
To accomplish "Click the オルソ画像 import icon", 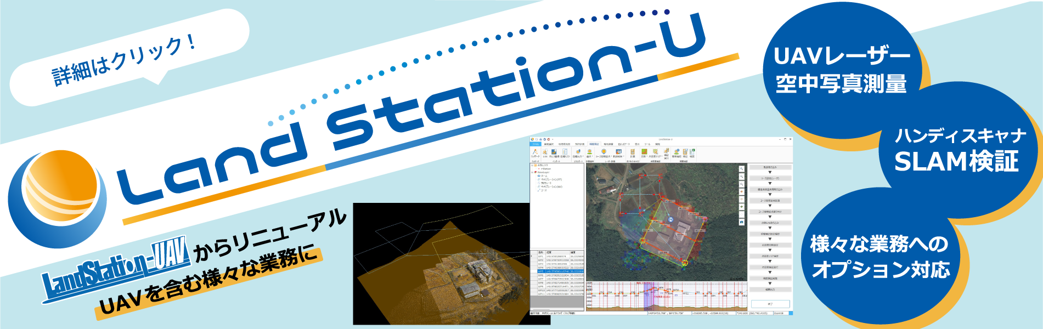I will pos(554,153).
